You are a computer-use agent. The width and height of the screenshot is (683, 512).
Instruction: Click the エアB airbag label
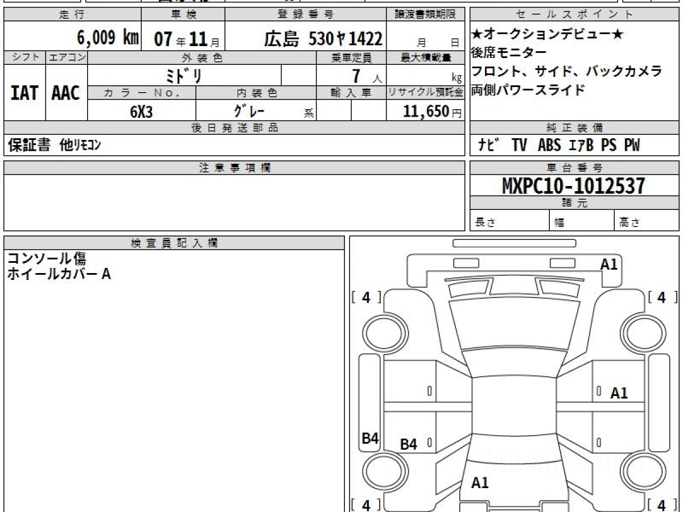coord(581,146)
